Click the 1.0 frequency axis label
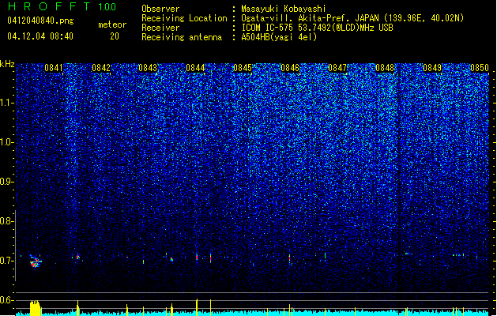 [6, 142]
